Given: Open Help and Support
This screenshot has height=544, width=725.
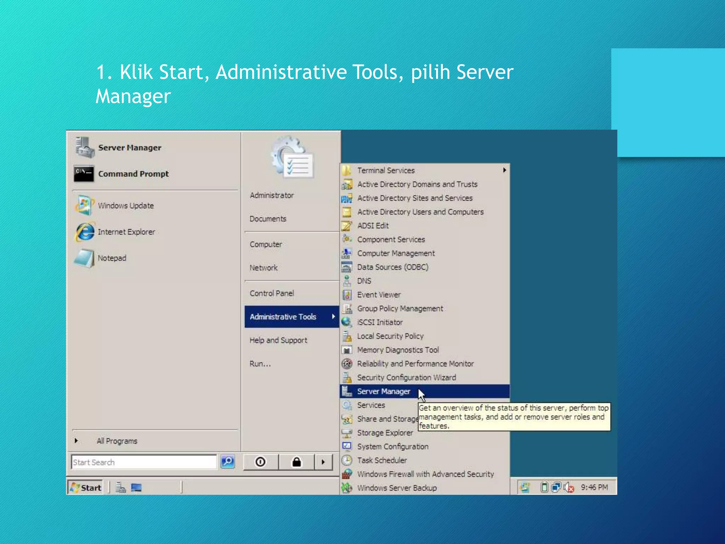Looking at the screenshot, I should coord(278,340).
